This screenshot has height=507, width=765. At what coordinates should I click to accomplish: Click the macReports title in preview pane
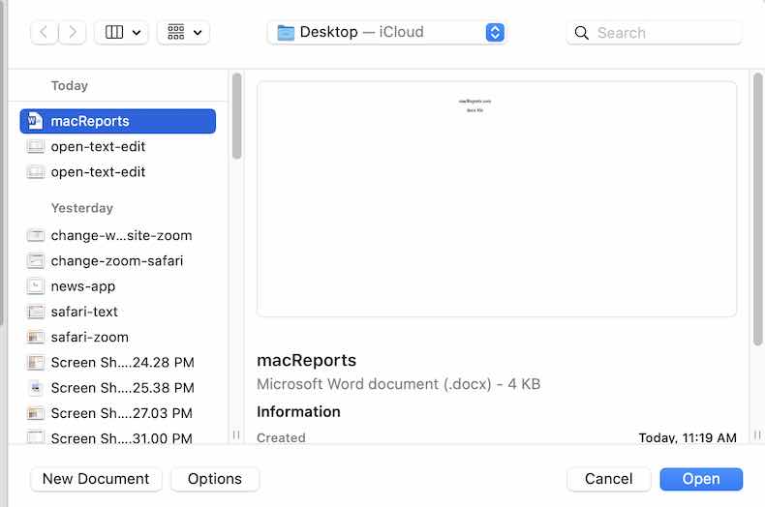pos(306,360)
